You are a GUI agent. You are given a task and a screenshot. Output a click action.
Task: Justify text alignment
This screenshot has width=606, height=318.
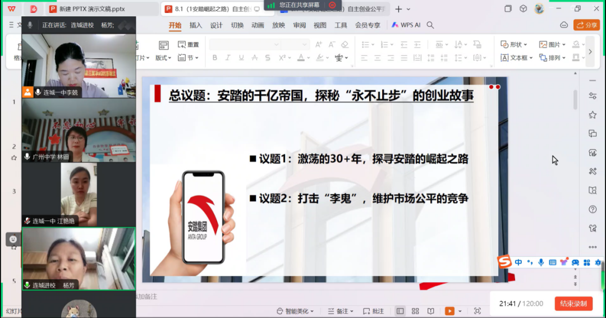click(404, 58)
